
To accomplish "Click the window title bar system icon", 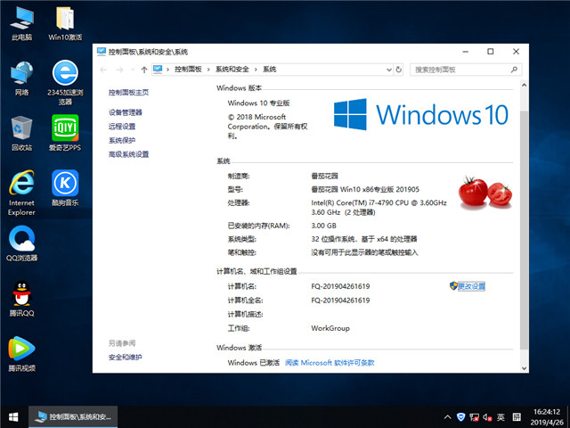I will coord(102,52).
